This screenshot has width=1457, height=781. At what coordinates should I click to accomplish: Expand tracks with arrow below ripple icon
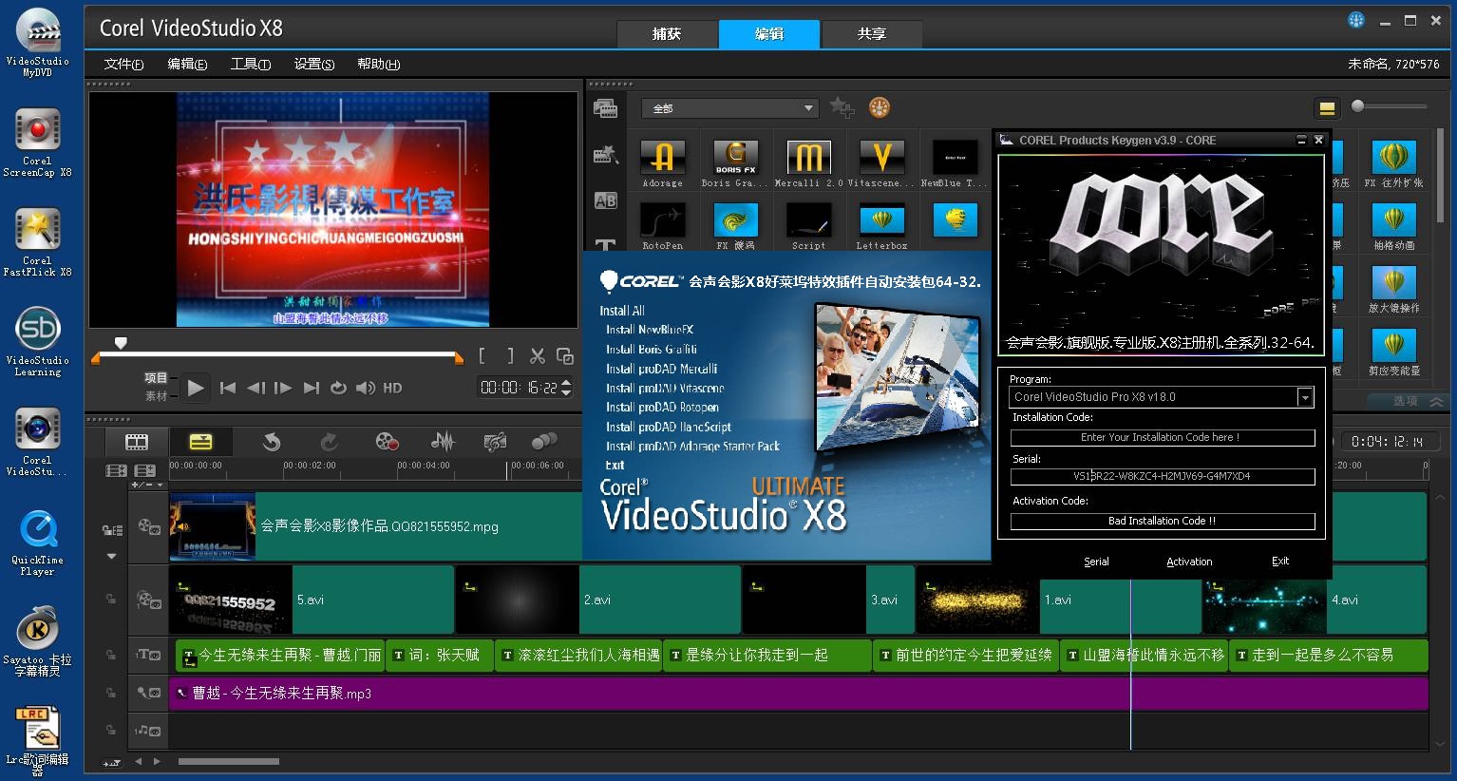[111, 556]
